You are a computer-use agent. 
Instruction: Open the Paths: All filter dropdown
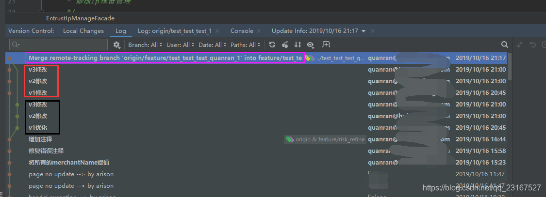pos(245,45)
